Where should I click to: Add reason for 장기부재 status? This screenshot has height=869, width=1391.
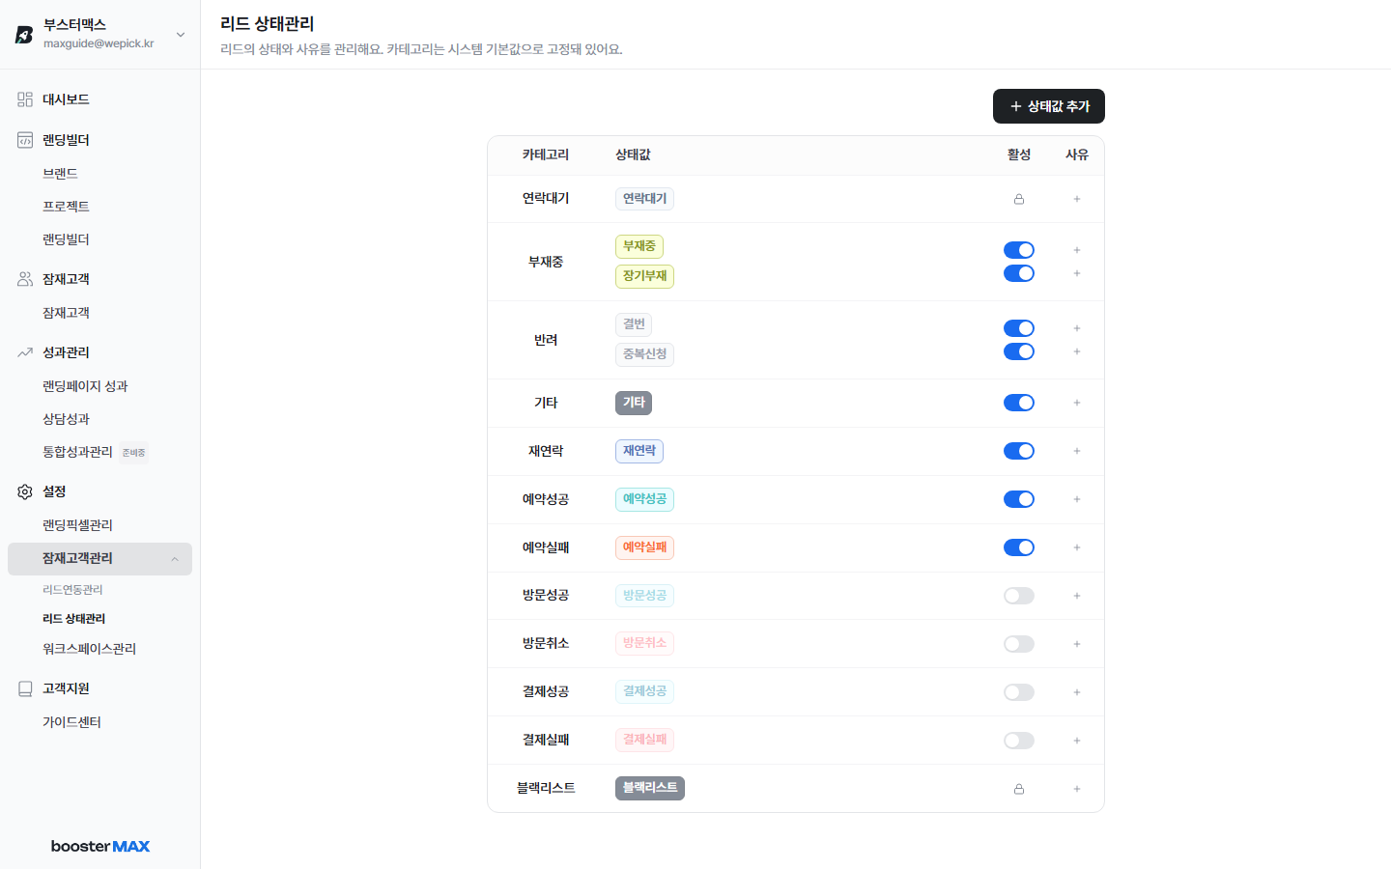(1077, 273)
